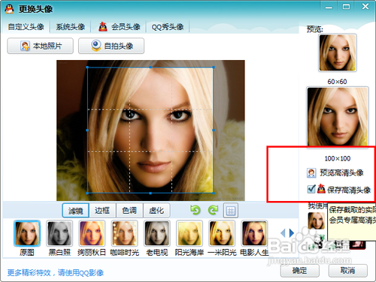Click the 60×60 preview thumbnail

pos(338,53)
